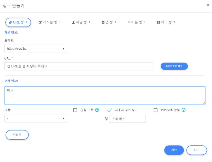Open the 도메인 dropdown showing https://vvd.bz
The height and width of the screenshot is (162, 212).
(x=36, y=49)
